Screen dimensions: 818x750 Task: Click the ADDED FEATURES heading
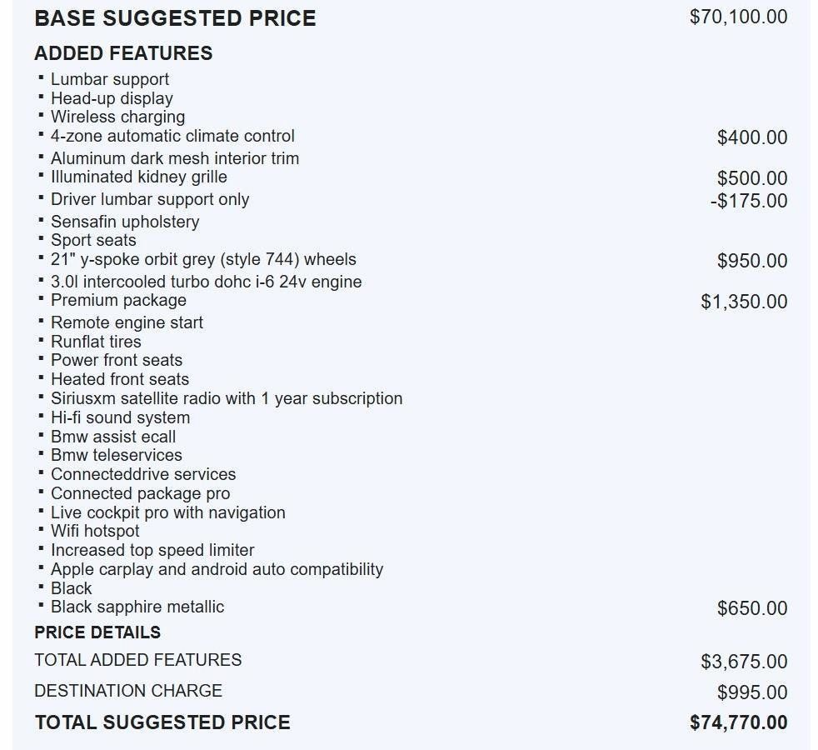[123, 53]
